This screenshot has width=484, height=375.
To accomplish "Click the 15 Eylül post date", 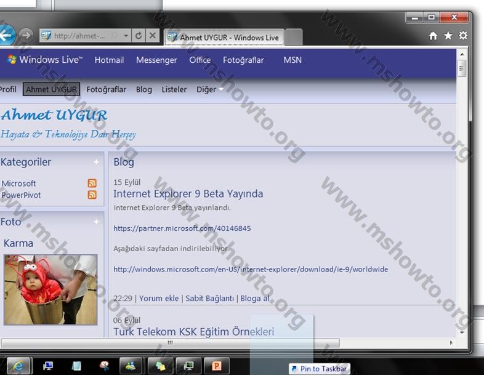I will coord(127,182).
